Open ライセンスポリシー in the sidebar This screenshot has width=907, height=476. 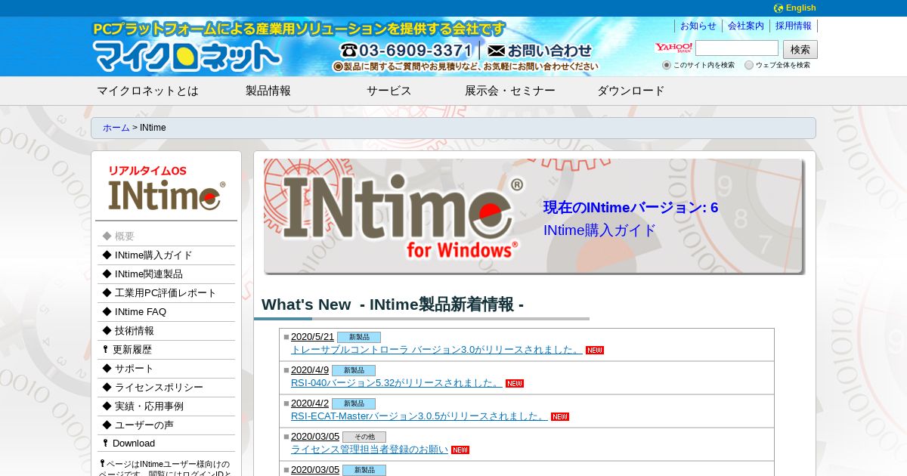tap(166, 388)
